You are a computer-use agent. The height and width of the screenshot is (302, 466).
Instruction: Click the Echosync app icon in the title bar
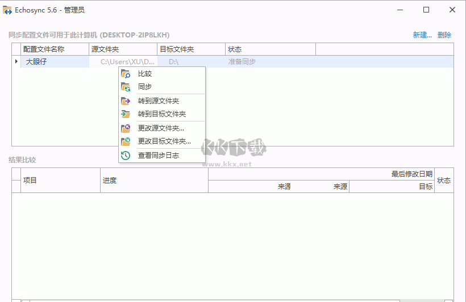click(7, 10)
